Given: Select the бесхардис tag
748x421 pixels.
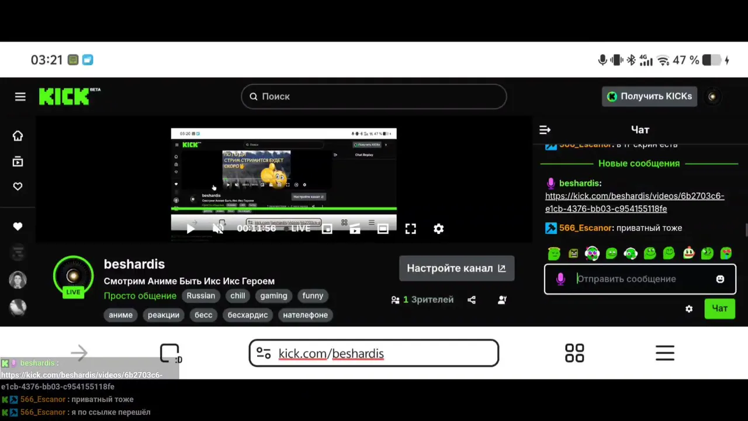Looking at the screenshot, I should coord(248,315).
